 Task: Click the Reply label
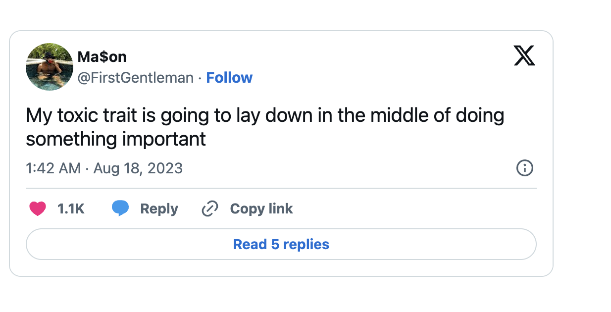159,208
